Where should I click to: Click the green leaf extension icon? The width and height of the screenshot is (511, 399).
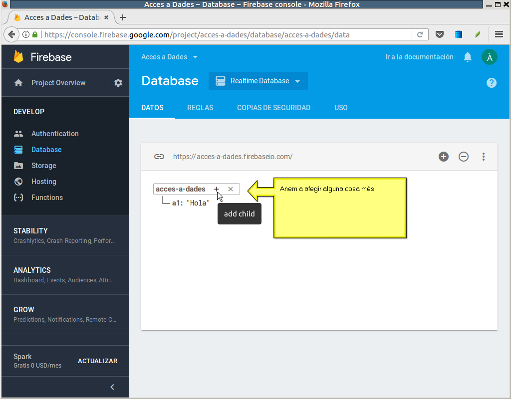[x=478, y=34]
